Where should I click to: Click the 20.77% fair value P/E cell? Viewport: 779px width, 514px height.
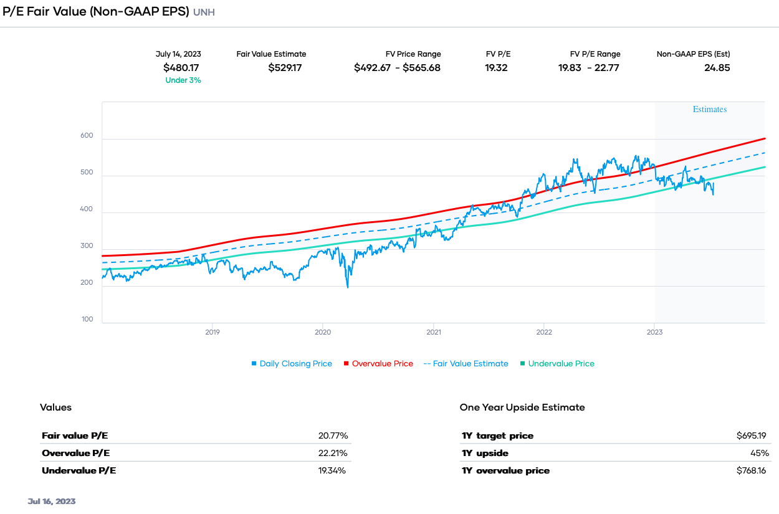(333, 435)
